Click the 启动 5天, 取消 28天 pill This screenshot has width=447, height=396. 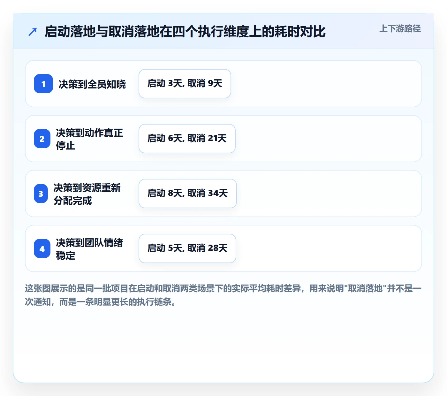[x=187, y=248]
